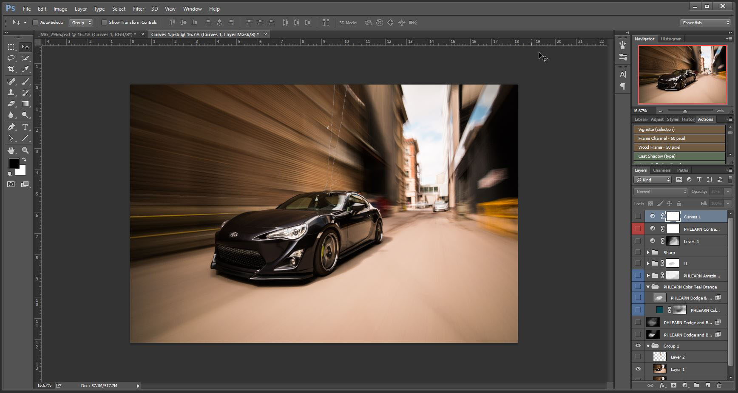Collapse the Group 1 folder
This screenshot has height=393, width=738.
(x=648, y=346)
